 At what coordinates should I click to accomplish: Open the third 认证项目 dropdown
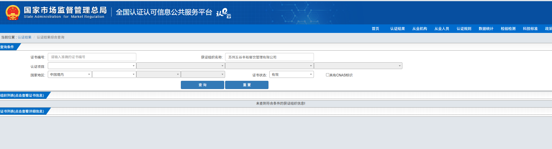point(269,66)
